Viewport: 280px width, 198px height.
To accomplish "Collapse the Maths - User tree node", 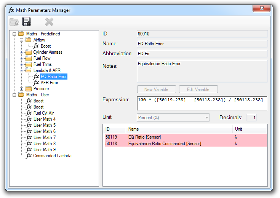I will [14, 95].
